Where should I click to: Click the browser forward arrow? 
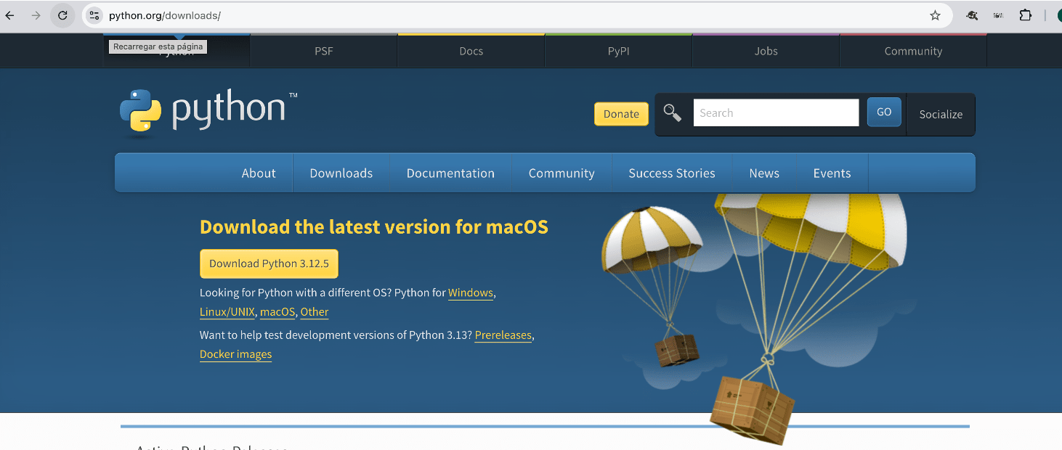pos(36,15)
